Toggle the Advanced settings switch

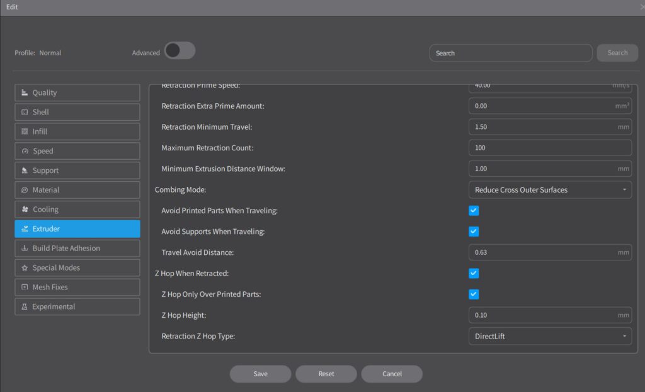click(x=180, y=51)
